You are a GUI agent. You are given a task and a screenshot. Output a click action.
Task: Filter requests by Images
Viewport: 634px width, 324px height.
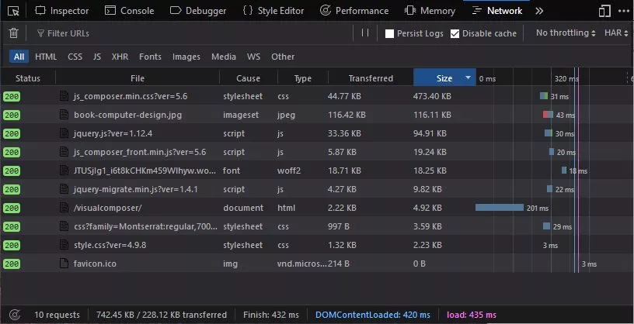(x=186, y=57)
